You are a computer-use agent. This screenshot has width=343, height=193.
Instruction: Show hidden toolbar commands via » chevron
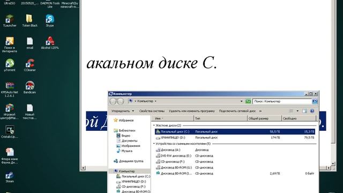[260, 111]
